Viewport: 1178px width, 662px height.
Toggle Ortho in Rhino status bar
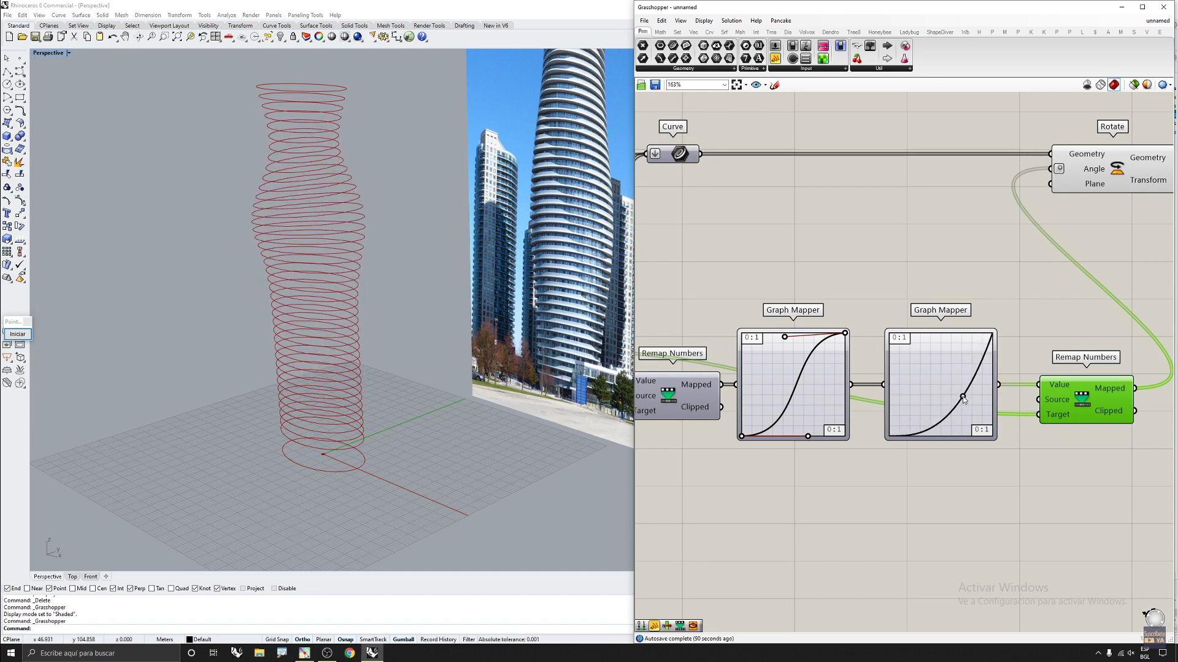point(302,639)
